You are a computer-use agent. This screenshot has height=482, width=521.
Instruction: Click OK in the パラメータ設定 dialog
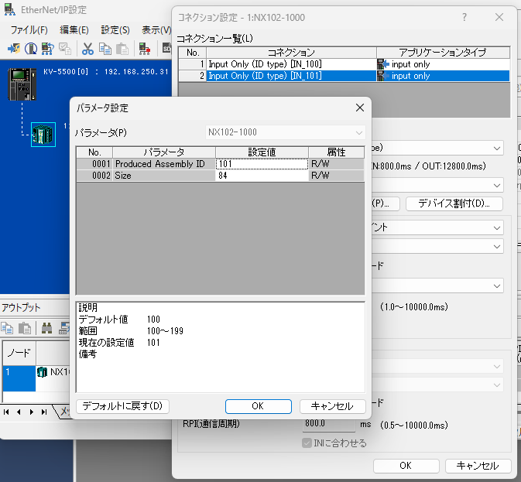pyautogui.click(x=258, y=406)
